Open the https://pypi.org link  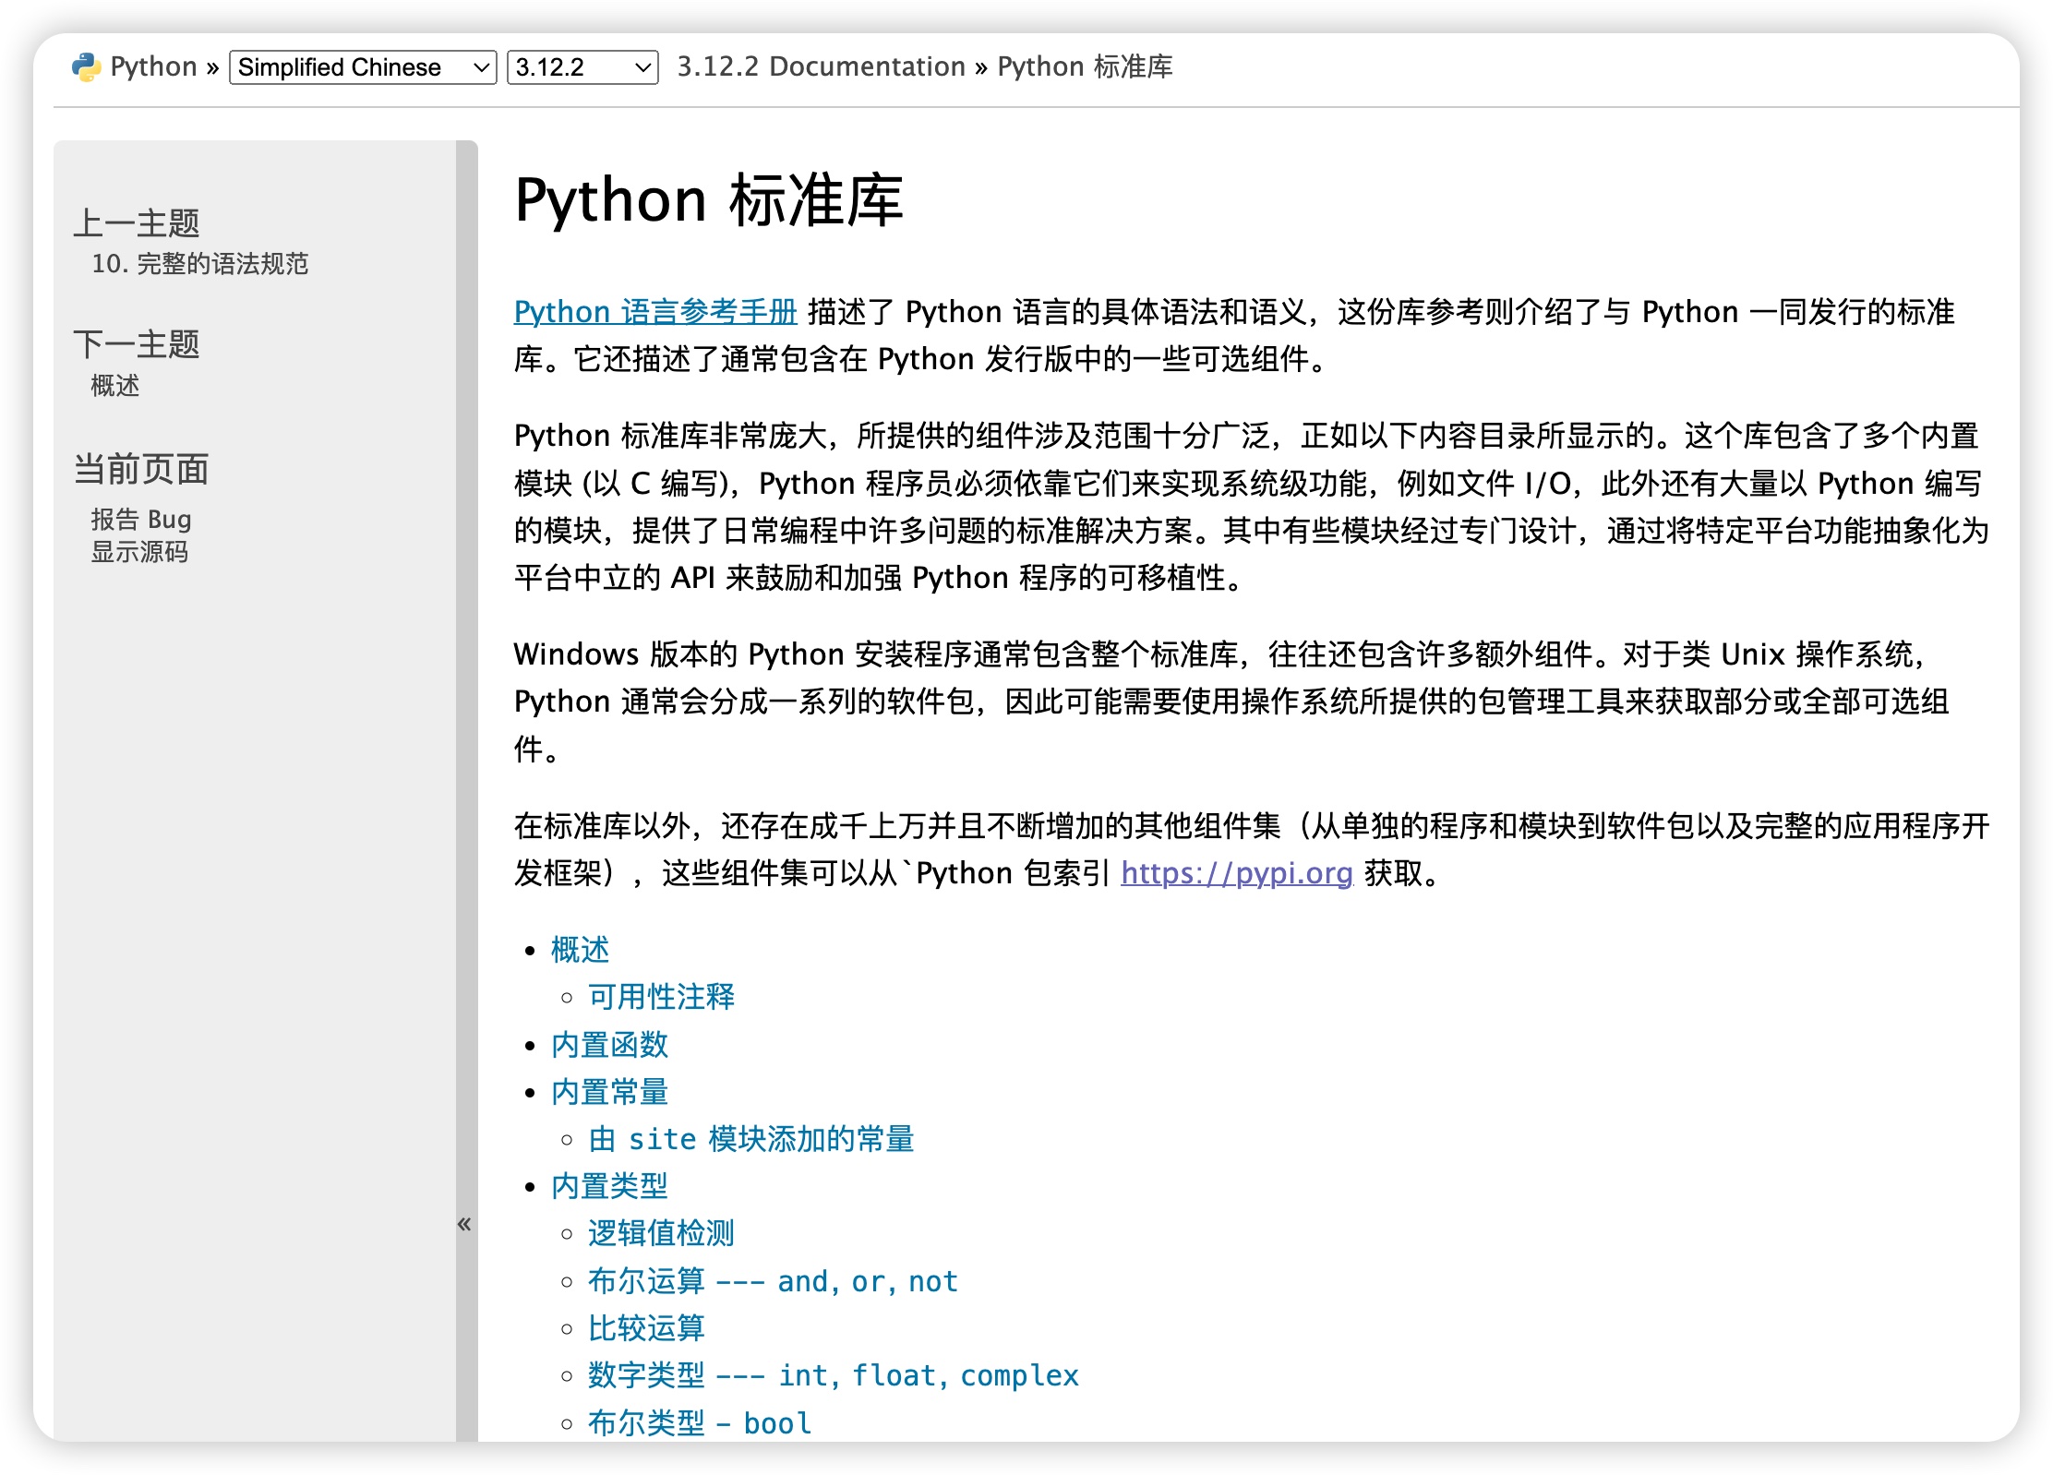point(1237,873)
